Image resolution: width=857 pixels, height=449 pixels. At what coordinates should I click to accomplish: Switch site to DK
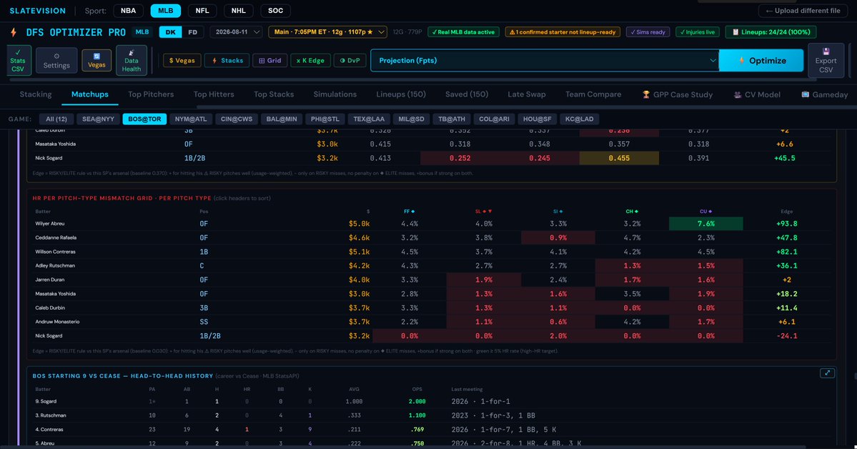tap(171, 32)
